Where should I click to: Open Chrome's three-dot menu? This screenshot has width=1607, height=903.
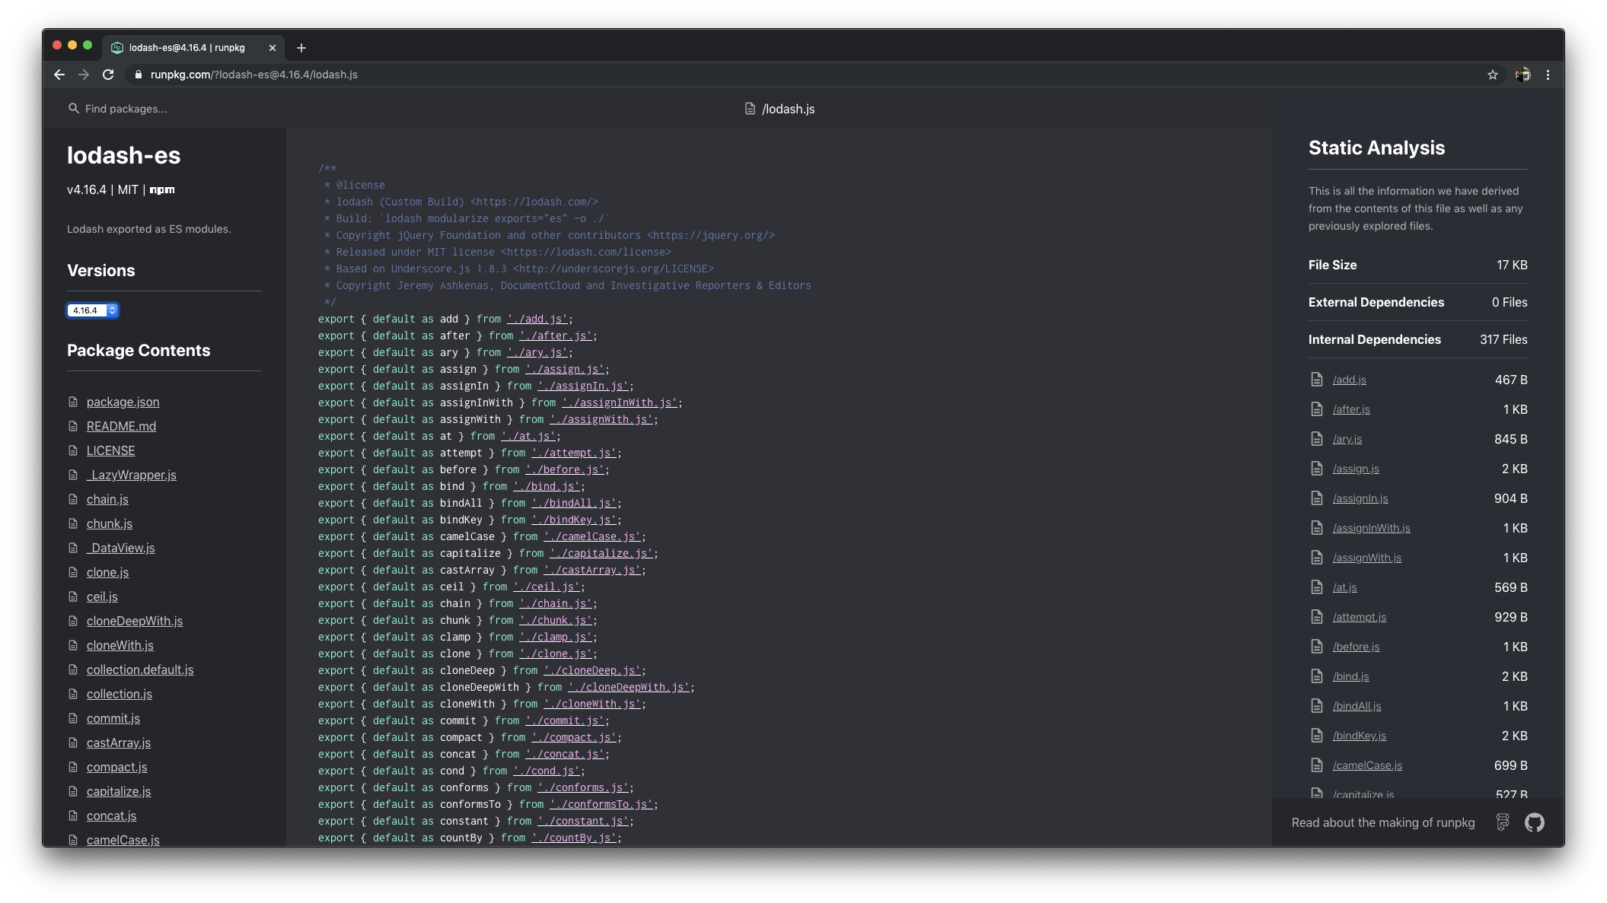1547,75
